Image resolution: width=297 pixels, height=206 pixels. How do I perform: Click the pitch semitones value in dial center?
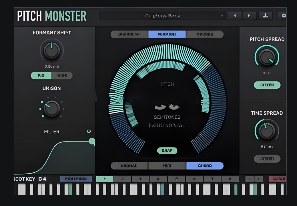tap(167, 107)
